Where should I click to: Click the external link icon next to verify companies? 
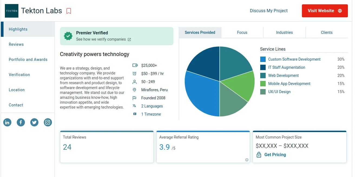129,40
